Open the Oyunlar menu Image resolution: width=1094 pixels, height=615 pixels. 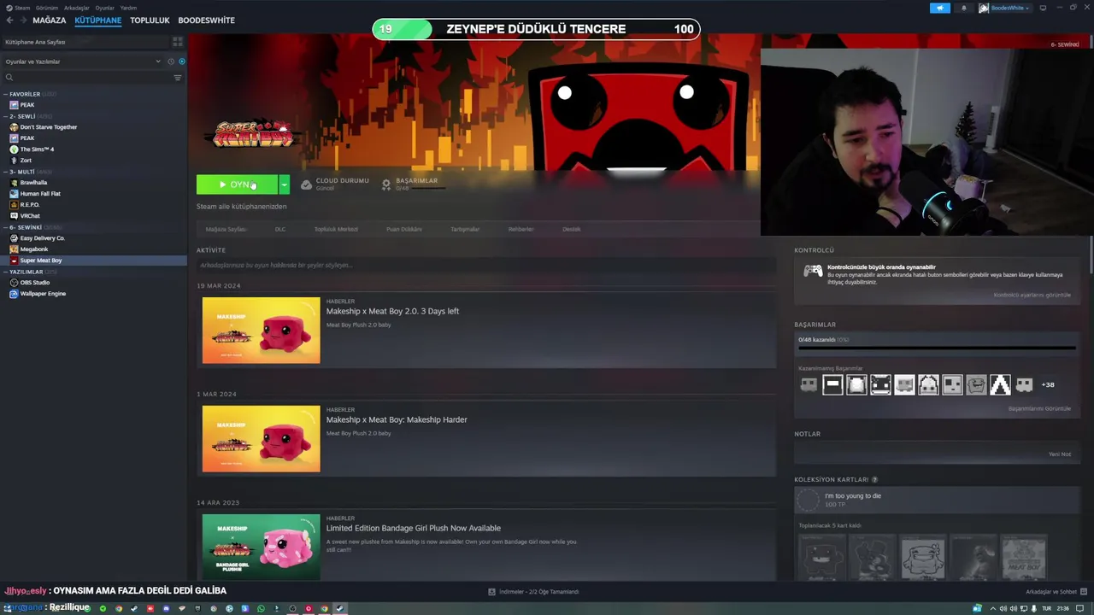[104, 8]
